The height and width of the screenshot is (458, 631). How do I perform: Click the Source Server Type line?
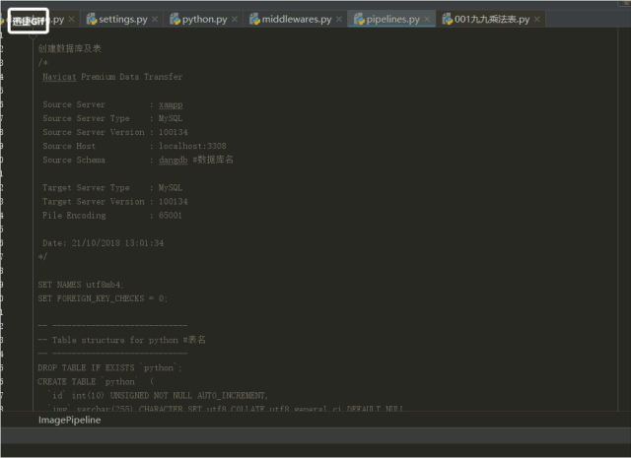[x=112, y=118]
